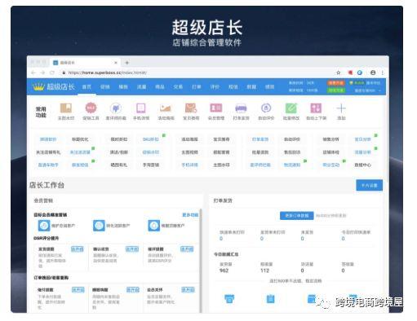Image resolution: width=417 pixels, height=321 pixels.
Task: Click 去开启 for 会员关怀
Action: coord(188,290)
